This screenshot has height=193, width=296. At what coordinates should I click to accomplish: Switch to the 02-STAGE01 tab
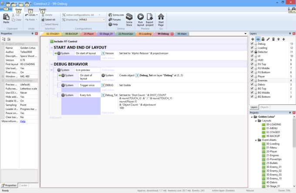tap(53, 34)
